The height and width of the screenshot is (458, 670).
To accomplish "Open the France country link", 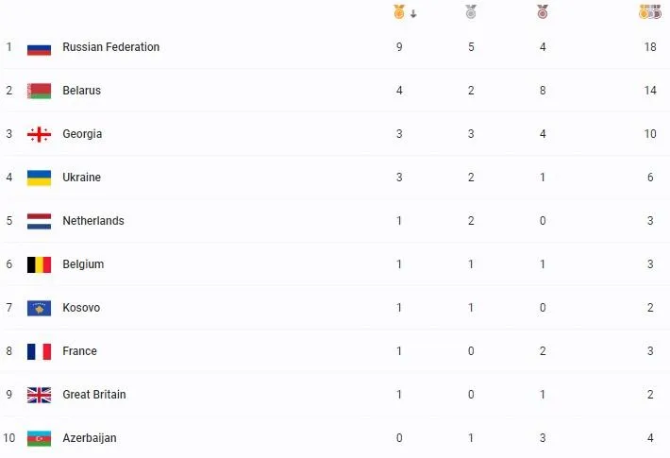I will pyautogui.click(x=79, y=351).
